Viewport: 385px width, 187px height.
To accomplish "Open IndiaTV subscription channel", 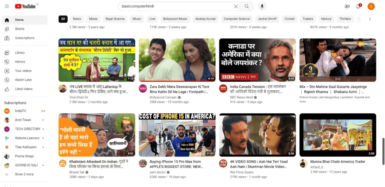I will 24,111.
